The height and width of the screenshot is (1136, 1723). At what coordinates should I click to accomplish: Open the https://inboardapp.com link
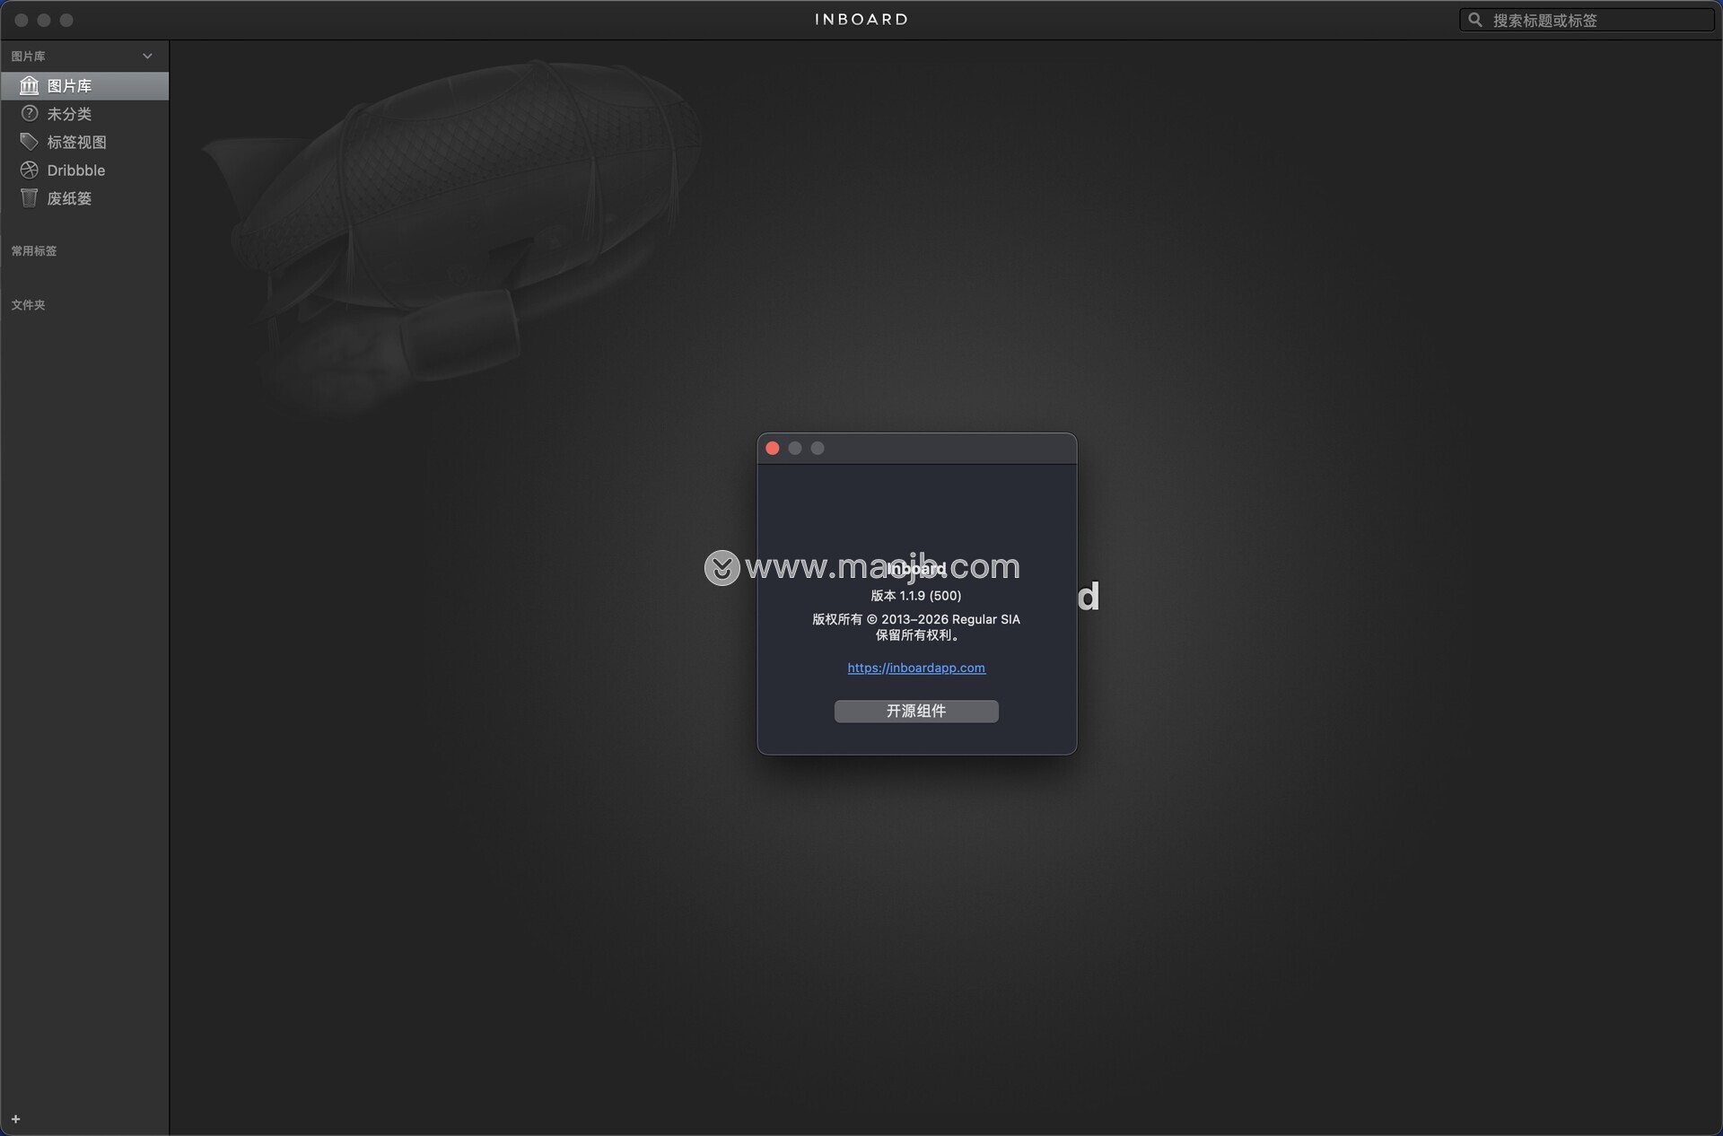click(915, 668)
